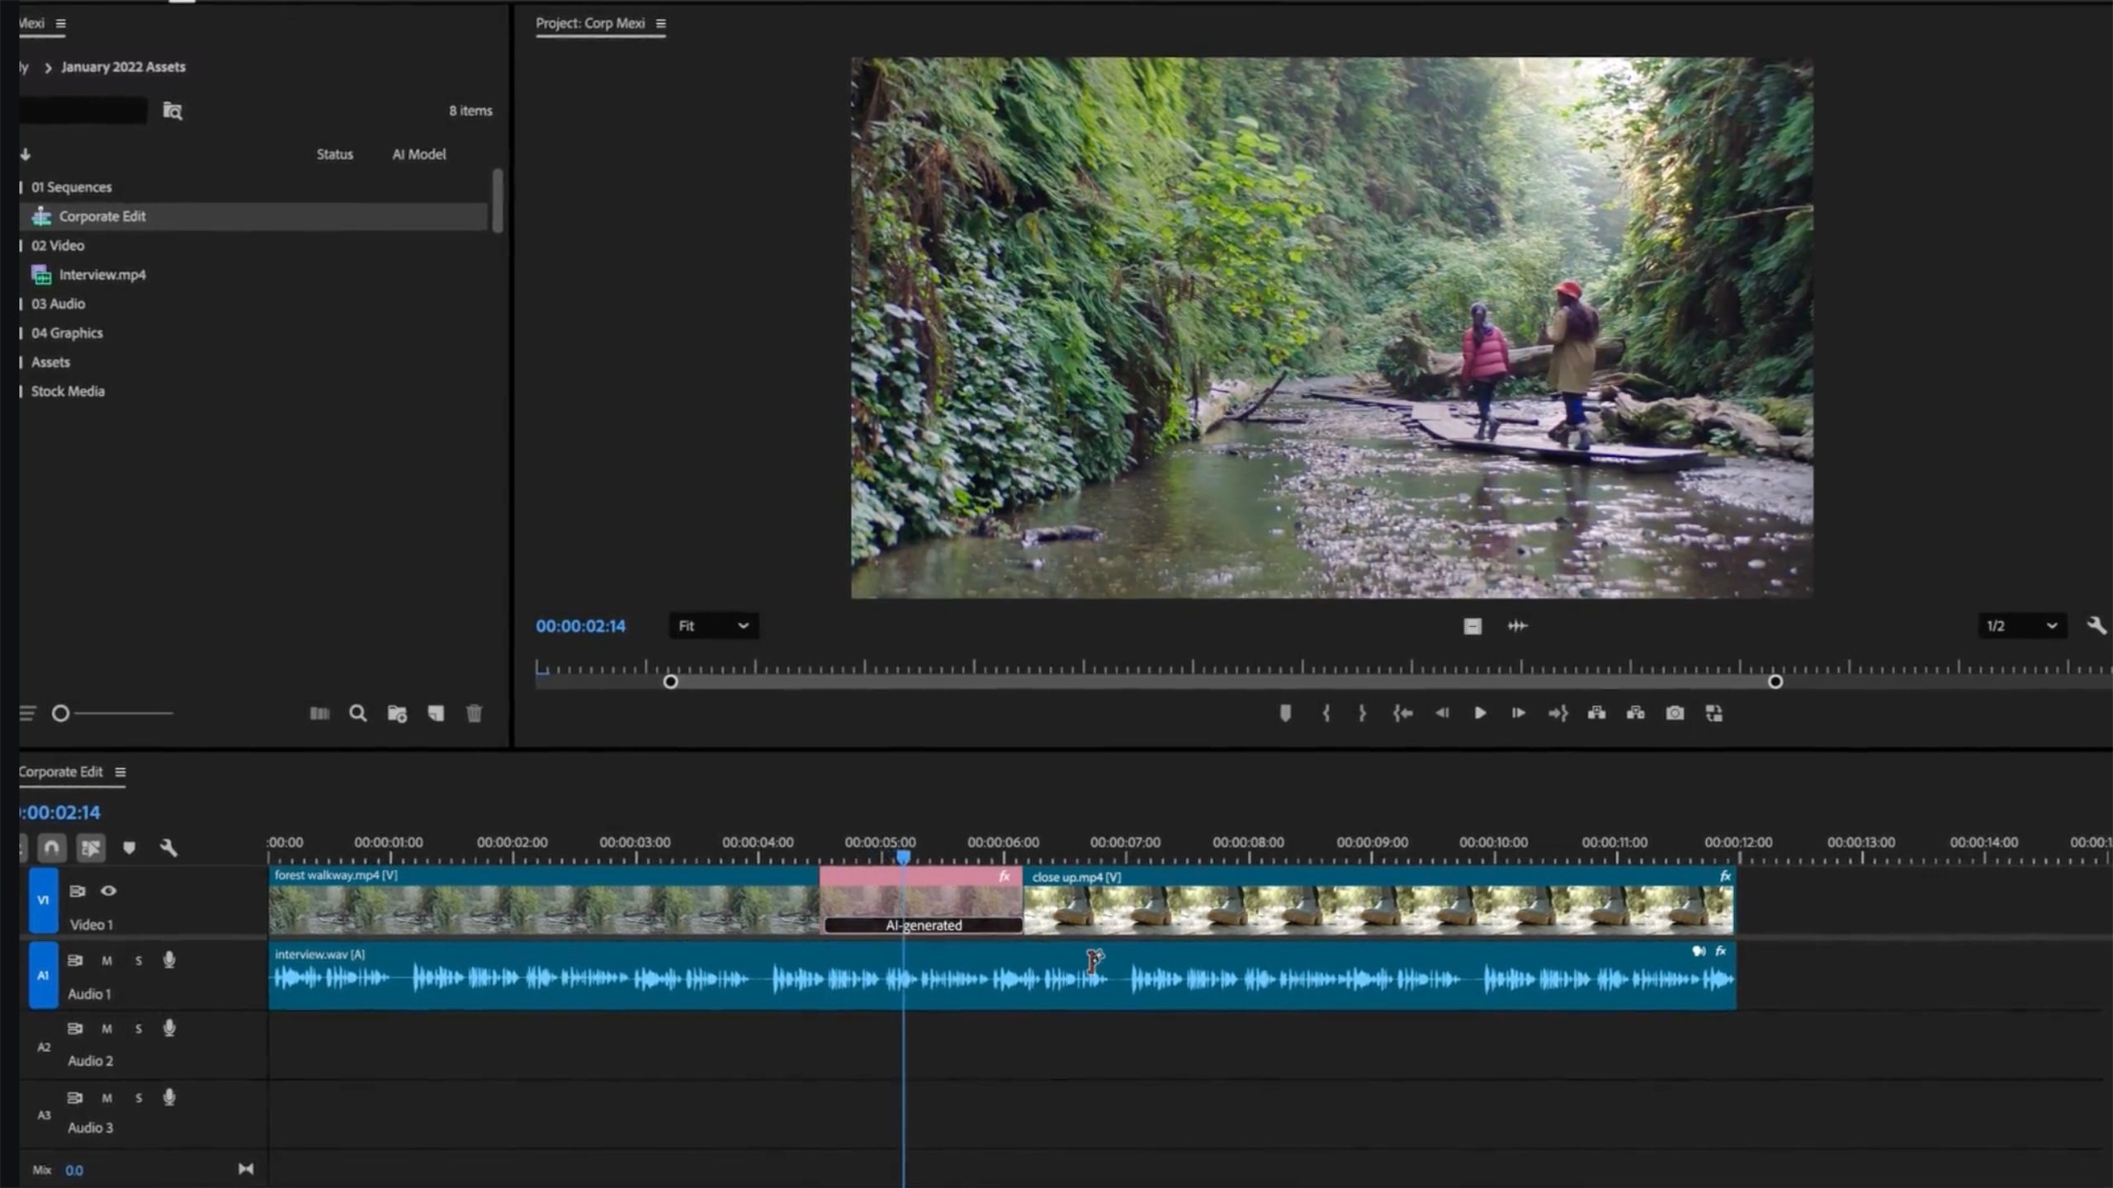The height and width of the screenshot is (1188, 2113).
Task: Mute Audio 1 track
Action: [x=106, y=961]
